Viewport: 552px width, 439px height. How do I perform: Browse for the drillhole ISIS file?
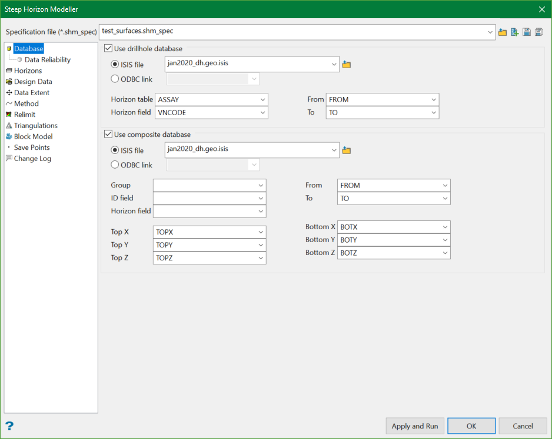[347, 65]
